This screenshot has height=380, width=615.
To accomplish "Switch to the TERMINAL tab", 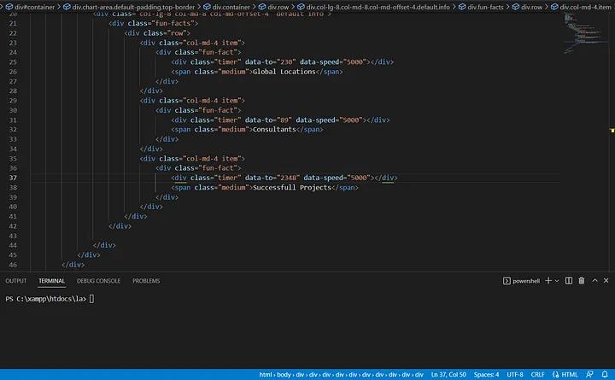I will click(51, 281).
